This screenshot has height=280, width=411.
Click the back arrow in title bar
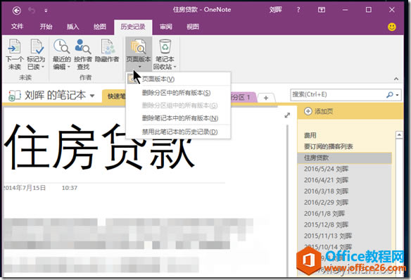pos(17,11)
